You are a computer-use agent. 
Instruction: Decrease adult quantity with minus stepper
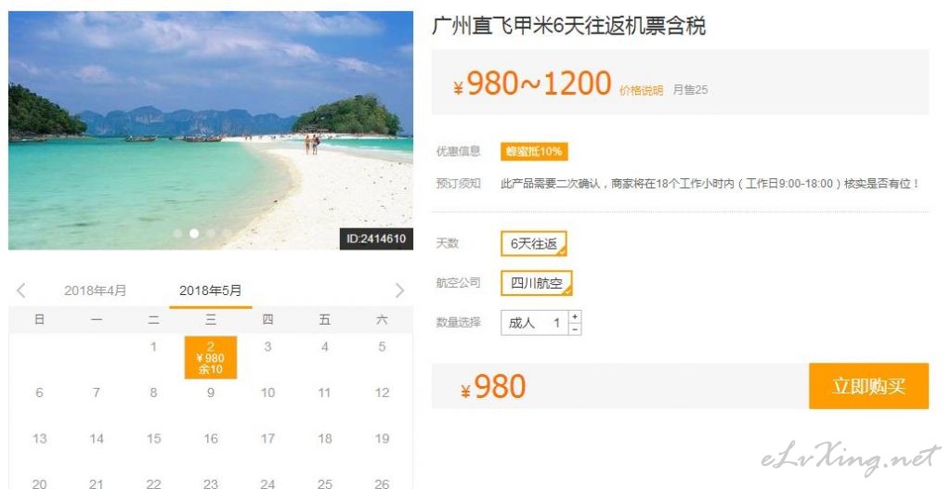tap(575, 329)
